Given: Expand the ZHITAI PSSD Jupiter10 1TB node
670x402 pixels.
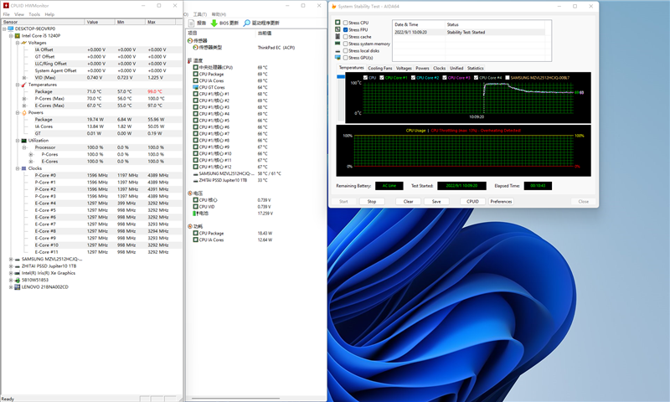Looking at the screenshot, I should pyautogui.click(x=11, y=266).
